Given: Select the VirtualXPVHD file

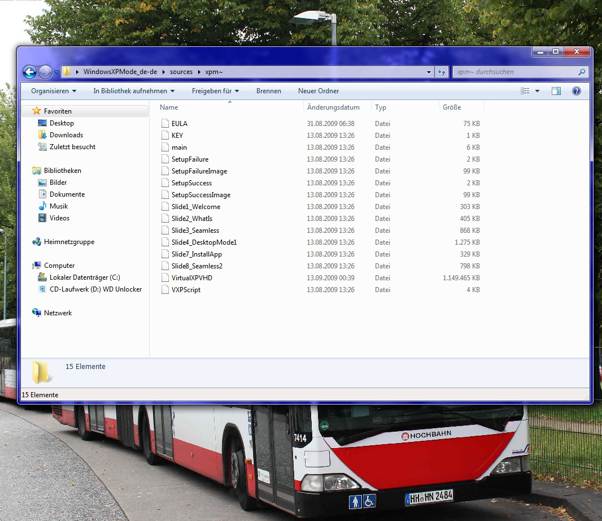Looking at the screenshot, I should click(x=191, y=278).
